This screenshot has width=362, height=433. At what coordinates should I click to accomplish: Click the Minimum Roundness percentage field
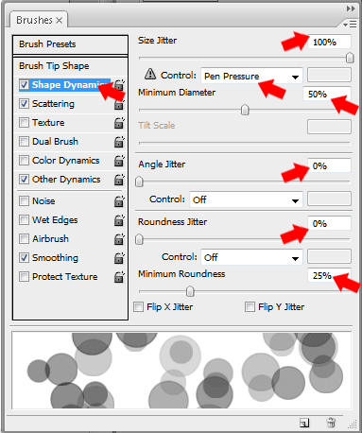click(329, 275)
